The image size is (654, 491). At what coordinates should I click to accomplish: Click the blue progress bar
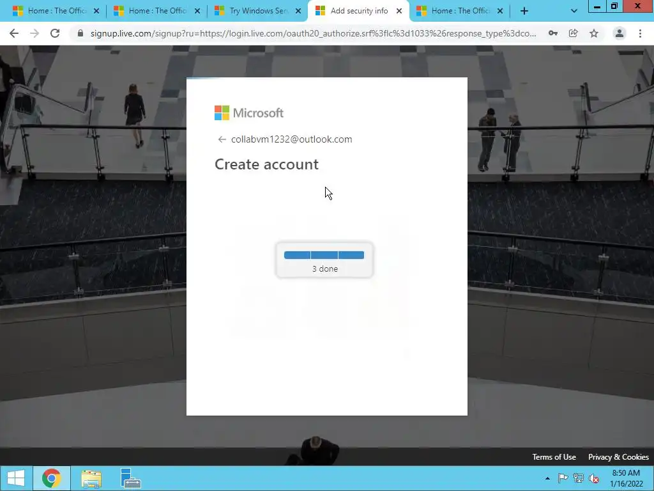324,255
